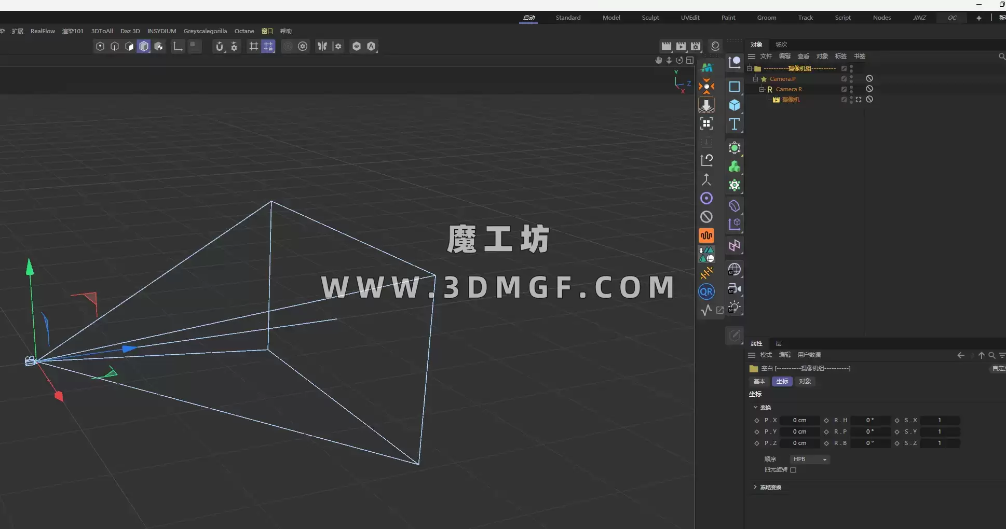Image resolution: width=1006 pixels, height=529 pixels.
Task: Open the HPB rotation order dropdown
Action: pyautogui.click(x=810, y=460)
